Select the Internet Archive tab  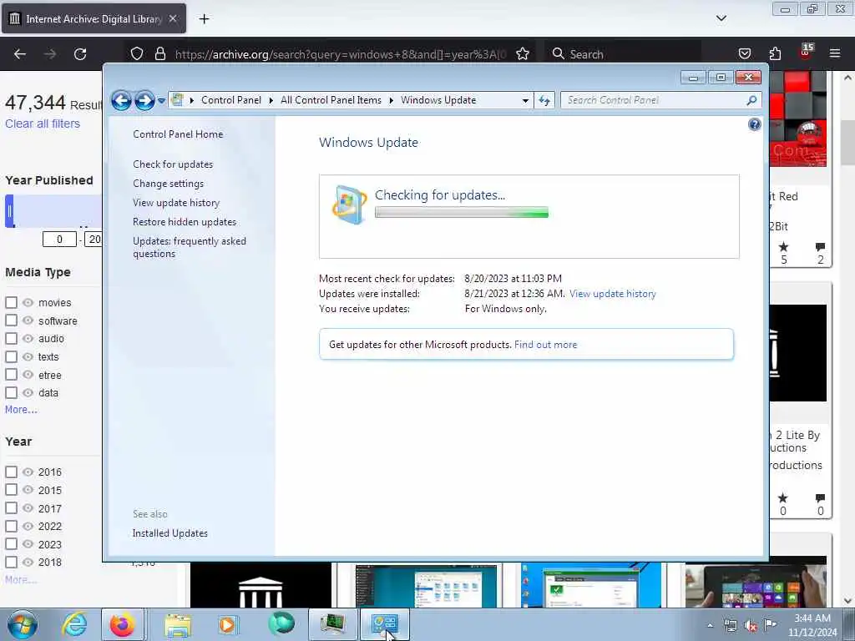[94, 18]
